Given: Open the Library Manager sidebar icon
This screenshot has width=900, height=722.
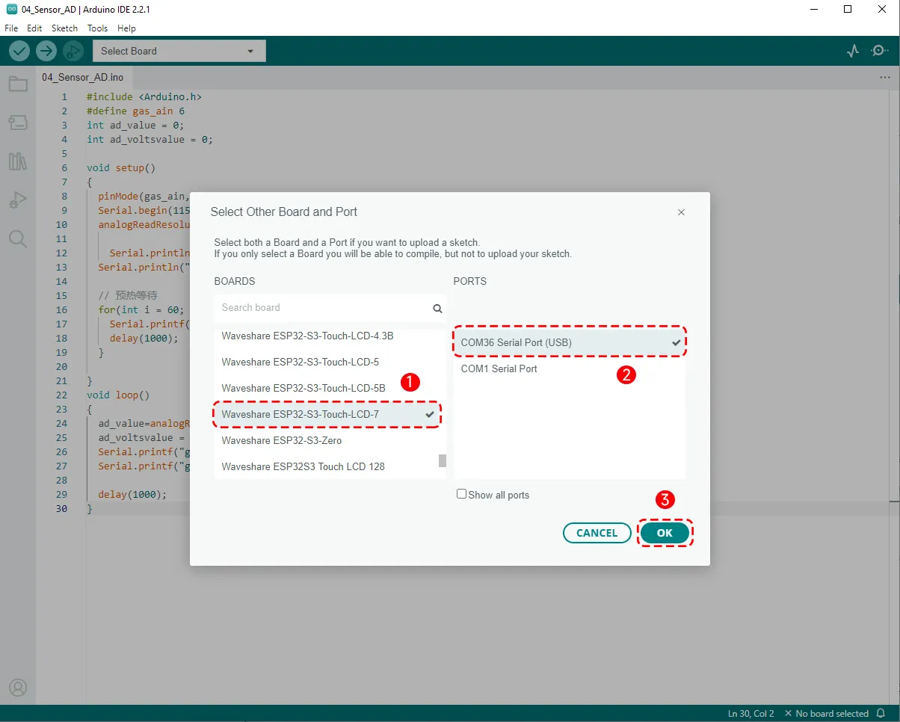Looking at the screenshot, I should coord(18,161).
